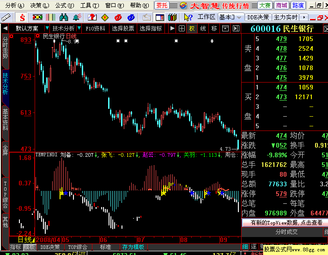
Task: Click 存为模板 save template button
Action: (133, 247)
